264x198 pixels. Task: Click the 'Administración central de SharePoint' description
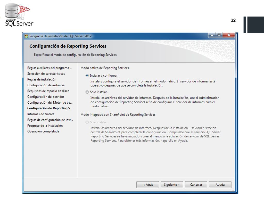pos(155,134)
